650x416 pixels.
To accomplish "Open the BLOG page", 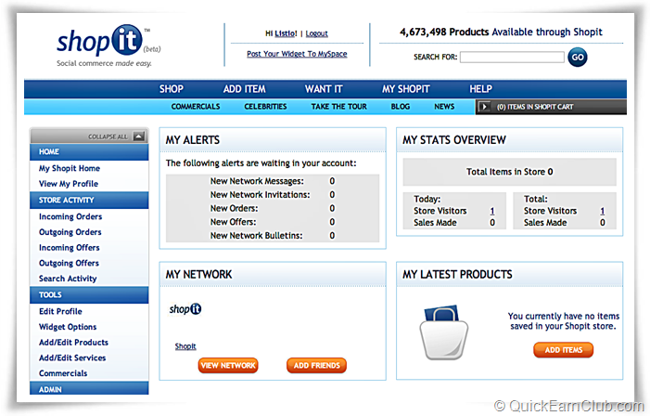I will click(x=400, y=107).
